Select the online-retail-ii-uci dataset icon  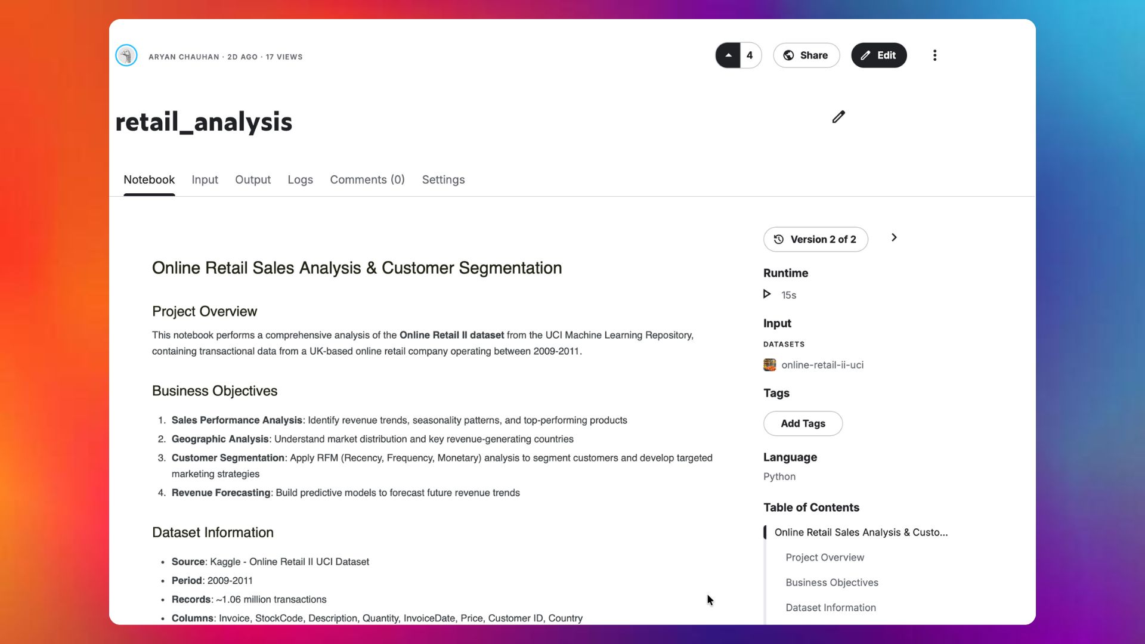[x=769, y=364]
